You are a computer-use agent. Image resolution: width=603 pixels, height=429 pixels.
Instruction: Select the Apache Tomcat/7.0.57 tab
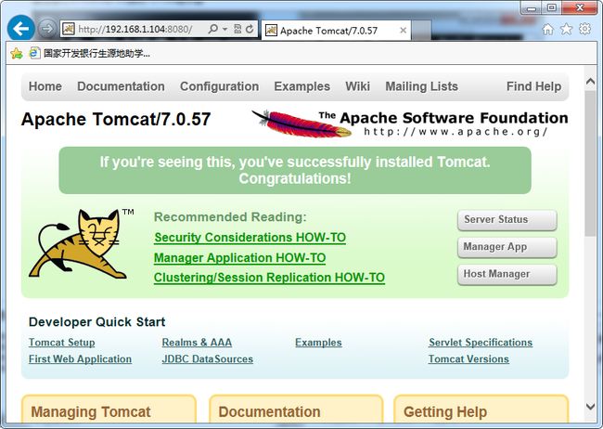(x=336, y=30)
